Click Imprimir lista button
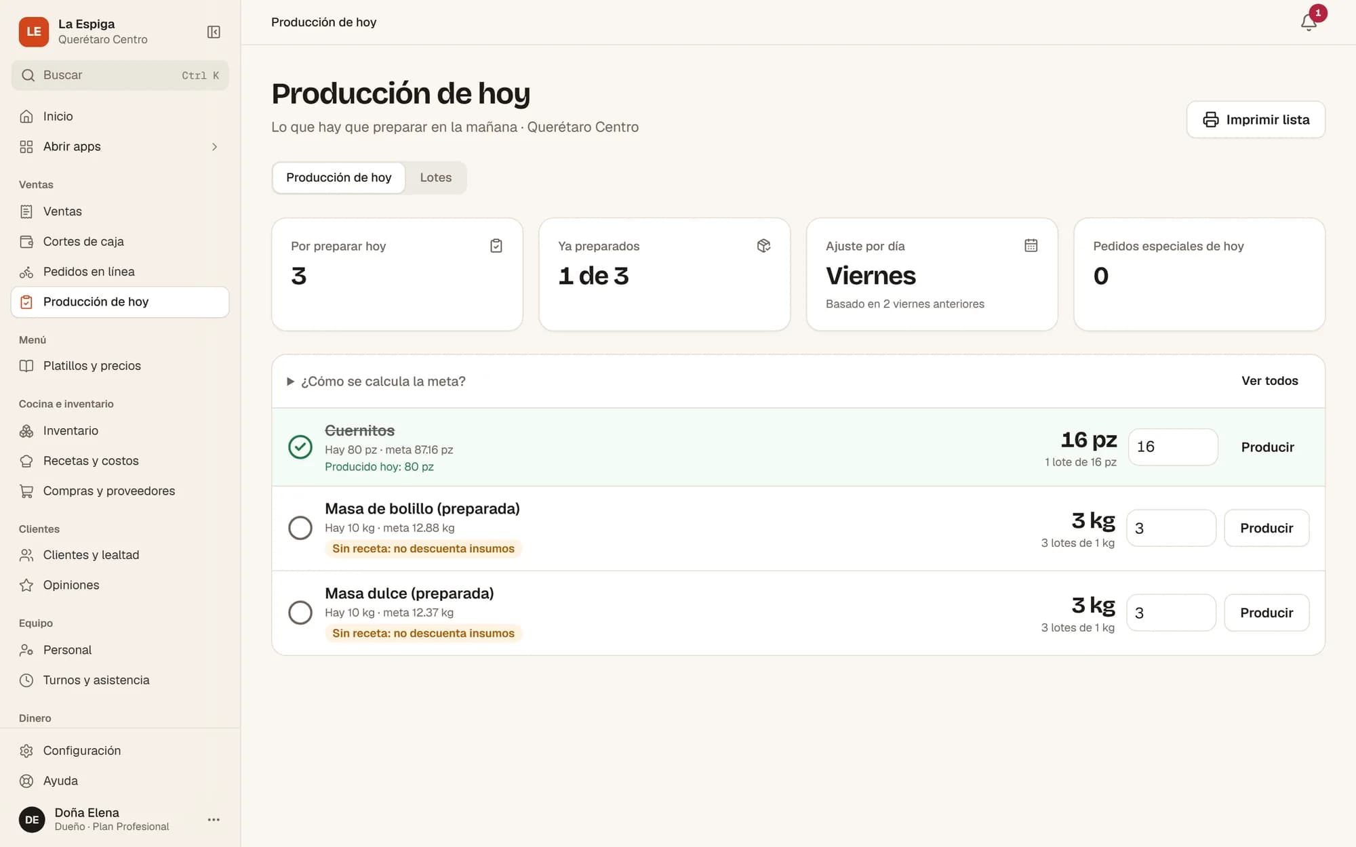 pos(1256,120)
